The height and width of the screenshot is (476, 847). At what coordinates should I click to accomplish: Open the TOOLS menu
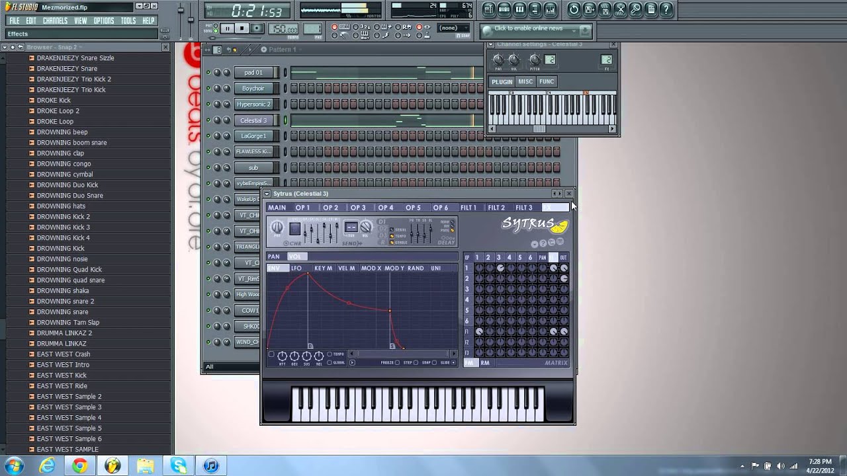pyautogui.click(x=128, y=20)
